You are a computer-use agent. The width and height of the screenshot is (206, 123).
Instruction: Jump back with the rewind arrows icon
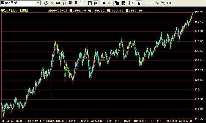point(103,3)
